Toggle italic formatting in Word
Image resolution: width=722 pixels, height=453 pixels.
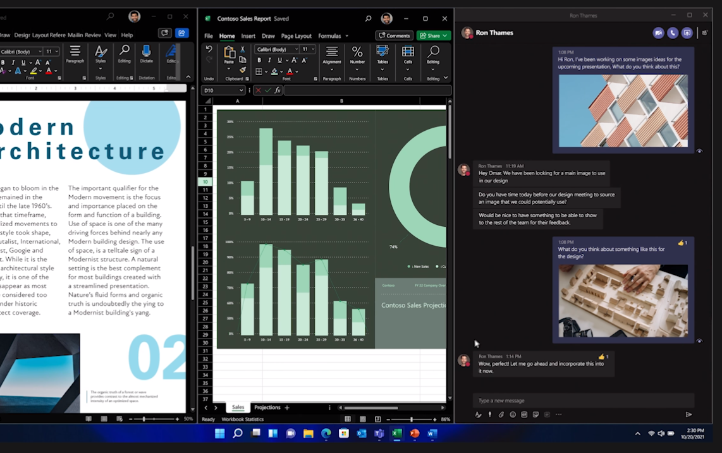(x=13, y=63)
